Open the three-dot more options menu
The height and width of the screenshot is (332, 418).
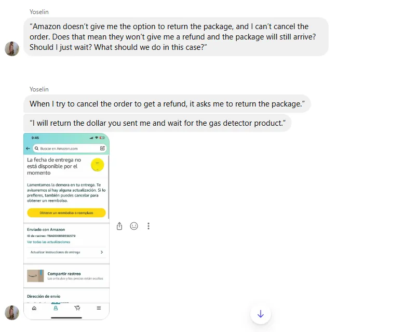coord(149,226)
